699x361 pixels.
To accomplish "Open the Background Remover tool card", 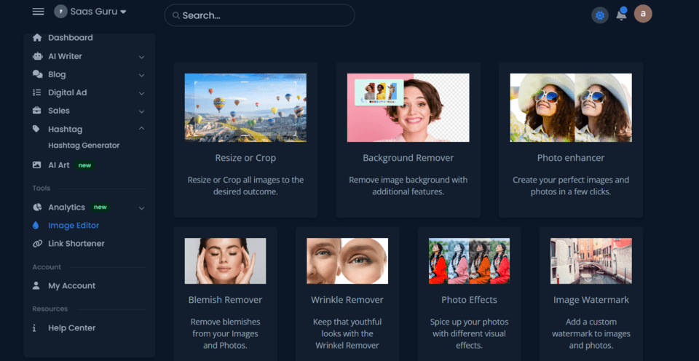I will coord(408,139).
